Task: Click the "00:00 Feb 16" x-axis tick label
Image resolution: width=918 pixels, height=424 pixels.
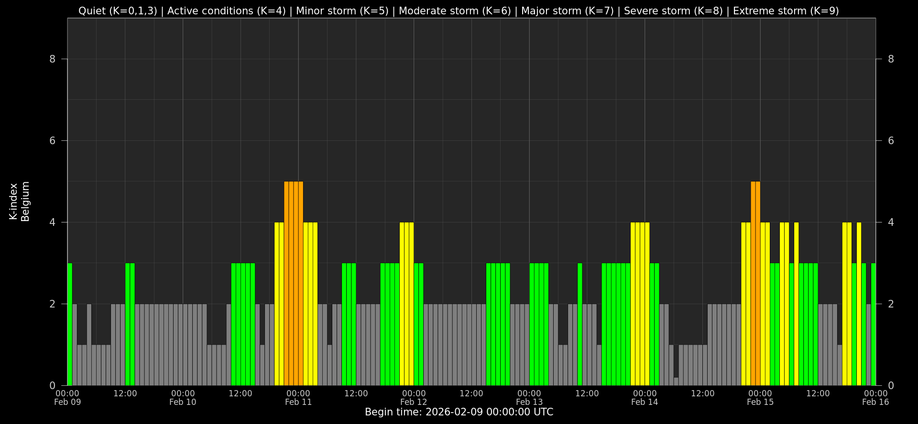Action: 875,398
